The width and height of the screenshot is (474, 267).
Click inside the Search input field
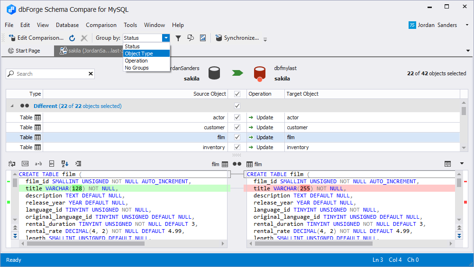pyautogui.click(x=51, y=74)
